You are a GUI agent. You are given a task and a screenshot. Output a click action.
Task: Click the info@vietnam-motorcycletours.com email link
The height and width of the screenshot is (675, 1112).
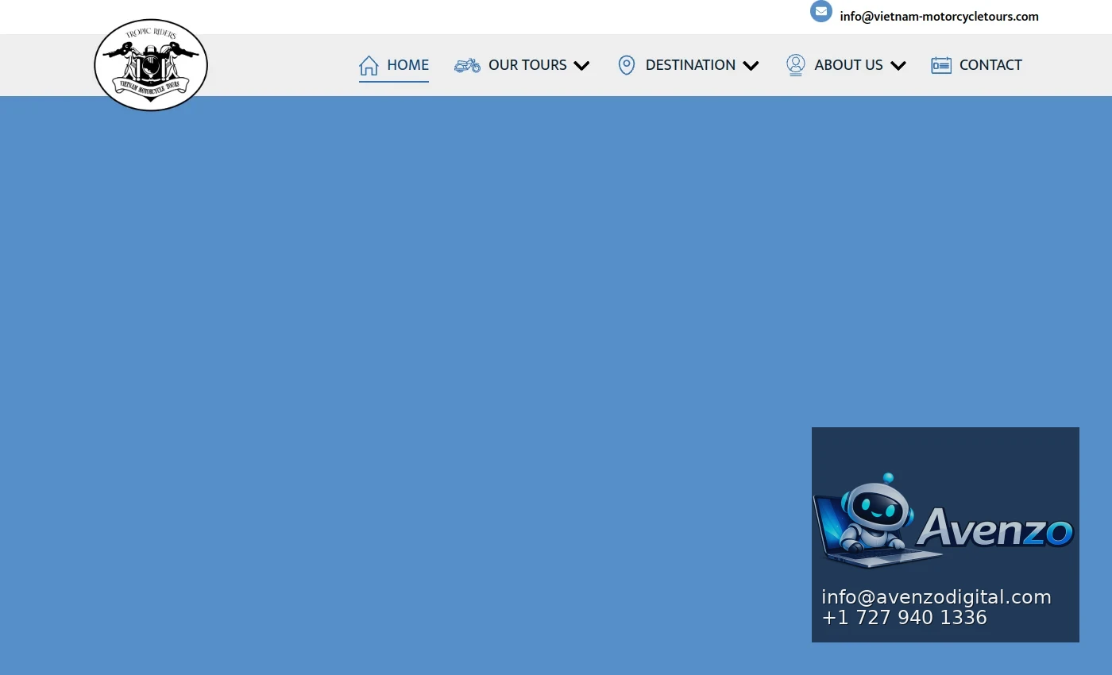pos(939,16)
